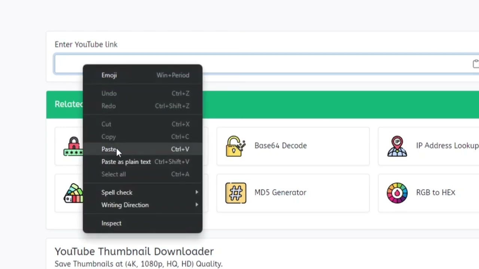Open the MD5 Generator tool link
The image size is (479, 269).
(293, 193)
